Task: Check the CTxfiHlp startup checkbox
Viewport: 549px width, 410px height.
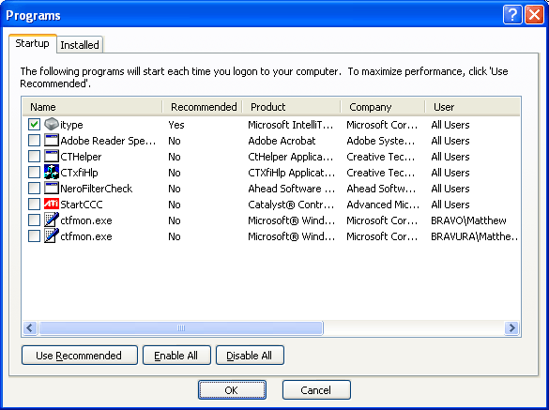Action: (35, 173)
